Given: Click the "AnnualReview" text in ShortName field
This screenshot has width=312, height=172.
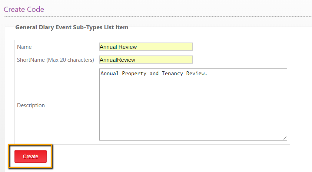Looking at the screenshot, I should tap(117, 60).
